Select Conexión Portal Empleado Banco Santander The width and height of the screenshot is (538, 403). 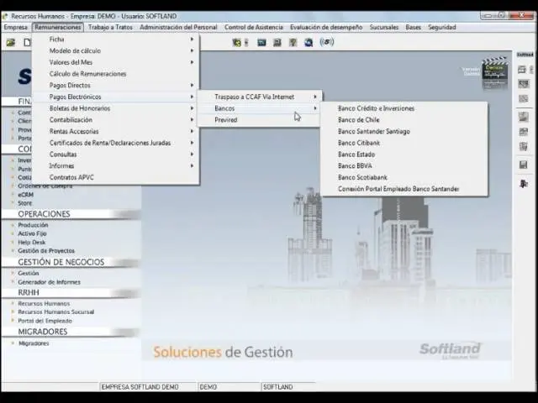coord(403,189)
